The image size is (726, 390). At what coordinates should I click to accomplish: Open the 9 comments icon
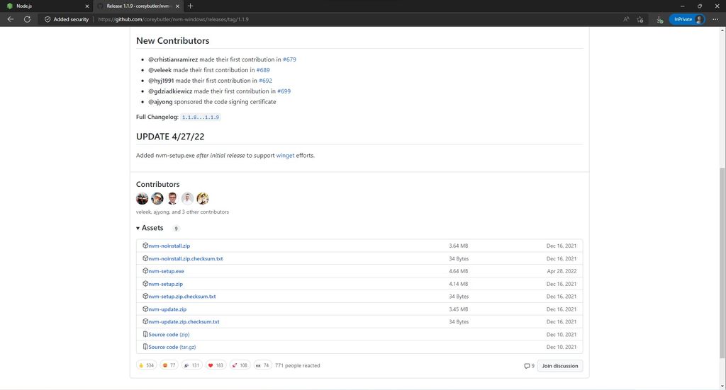click(529, 366)
